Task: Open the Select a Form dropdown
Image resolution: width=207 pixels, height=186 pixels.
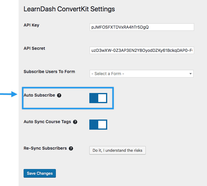Action: click(x=142, y=74)
